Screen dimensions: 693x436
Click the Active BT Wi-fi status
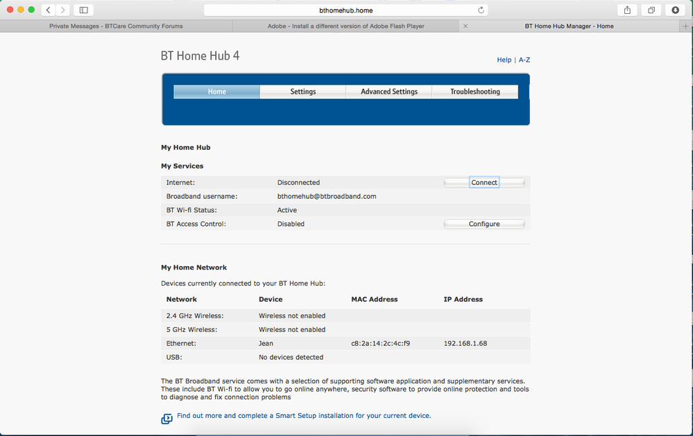(286, 210)
